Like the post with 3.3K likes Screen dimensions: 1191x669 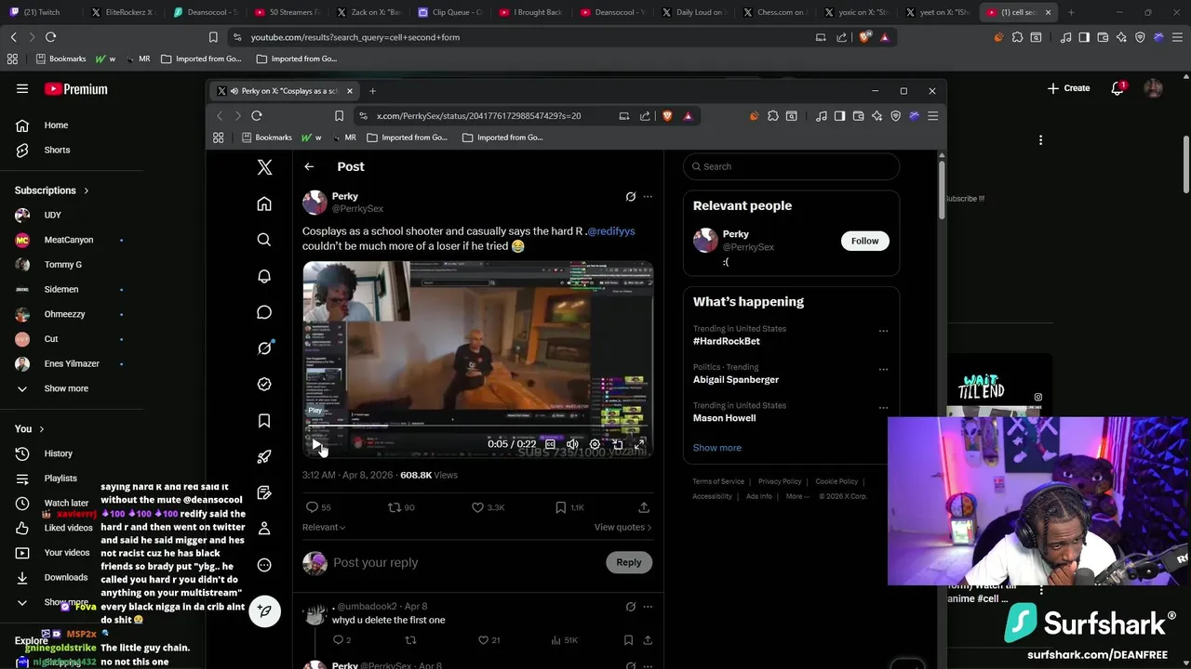pyautogui.click(x=477, y=507)
